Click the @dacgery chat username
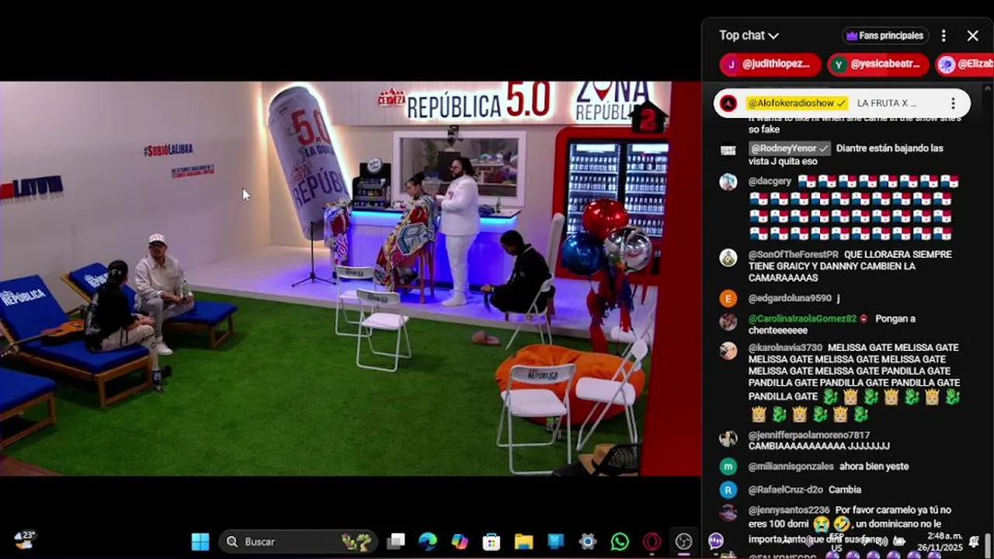Viewport: 994px width, 559px height. point(770,182)
